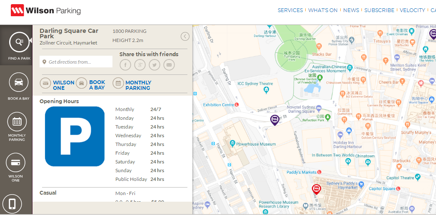
Task: Open Monthly Parking sidebar calendar icon
Action: coord(17,121)
